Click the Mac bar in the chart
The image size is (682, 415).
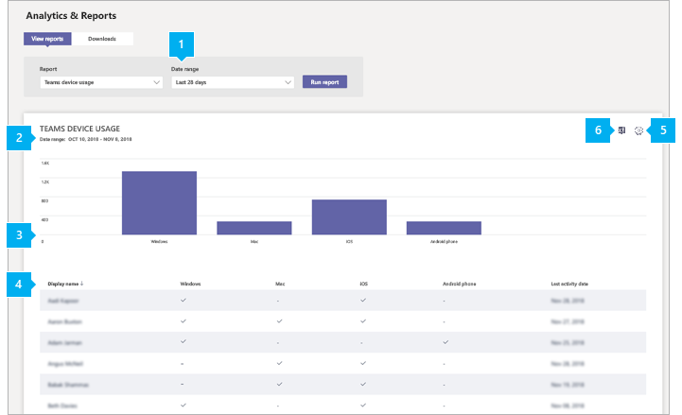click(x=254, y=228)
